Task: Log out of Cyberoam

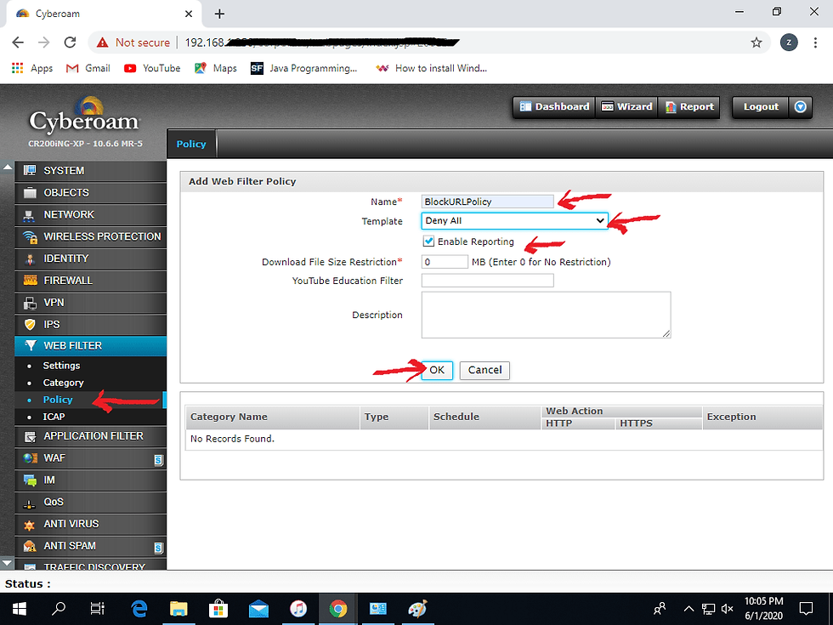Action: pyautogui.click(x=761, y=107)
